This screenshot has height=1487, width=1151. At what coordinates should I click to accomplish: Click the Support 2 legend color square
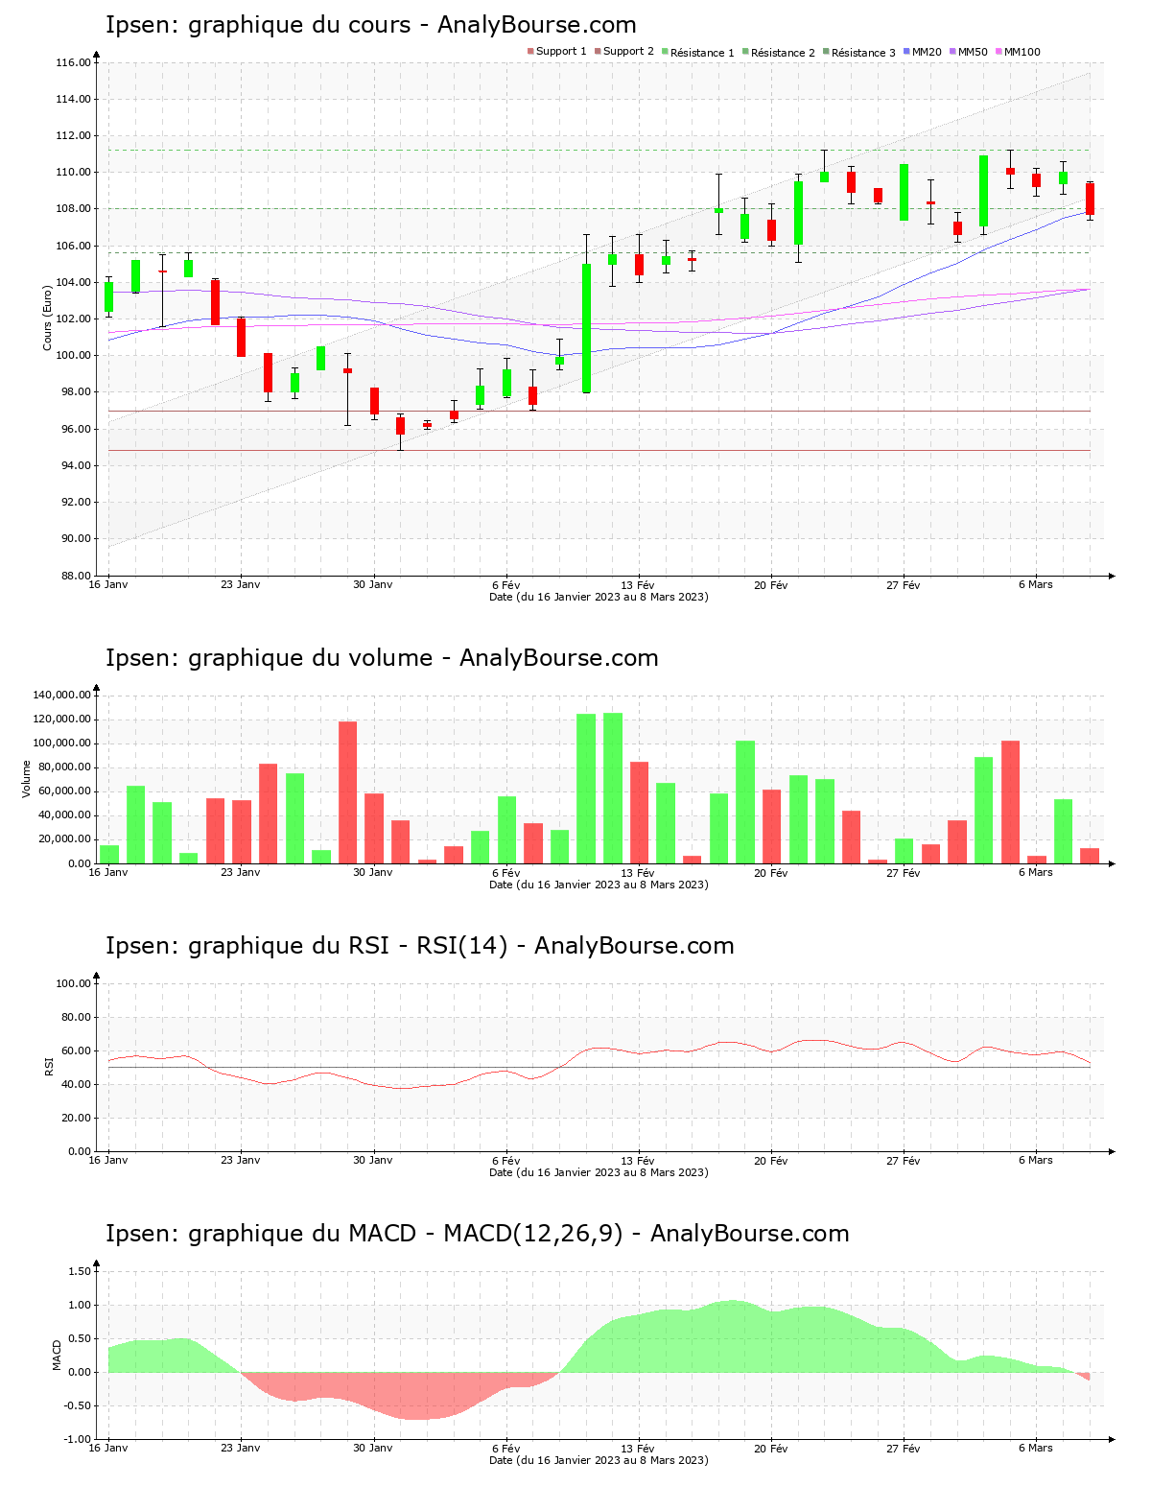pos(598,52)
